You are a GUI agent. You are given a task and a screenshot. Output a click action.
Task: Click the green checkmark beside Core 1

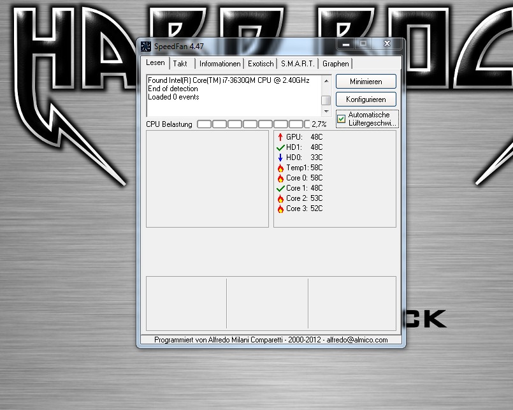point(280,188)
